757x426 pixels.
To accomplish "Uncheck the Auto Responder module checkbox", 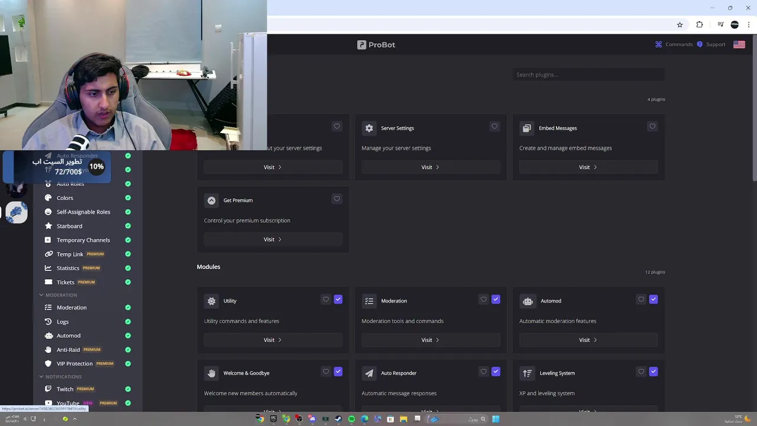I will click(x=496, y=372).
